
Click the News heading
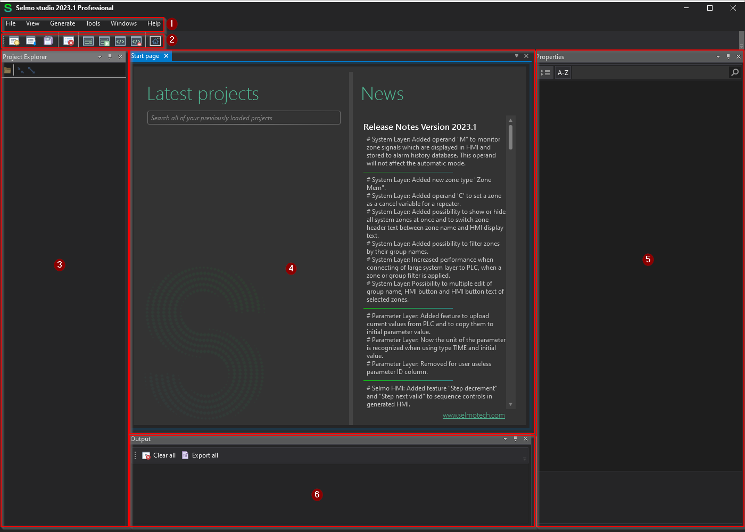[382, 94]
